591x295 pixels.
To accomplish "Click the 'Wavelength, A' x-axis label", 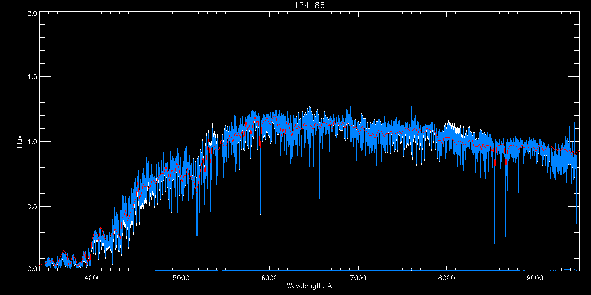I will coord(309,286).
